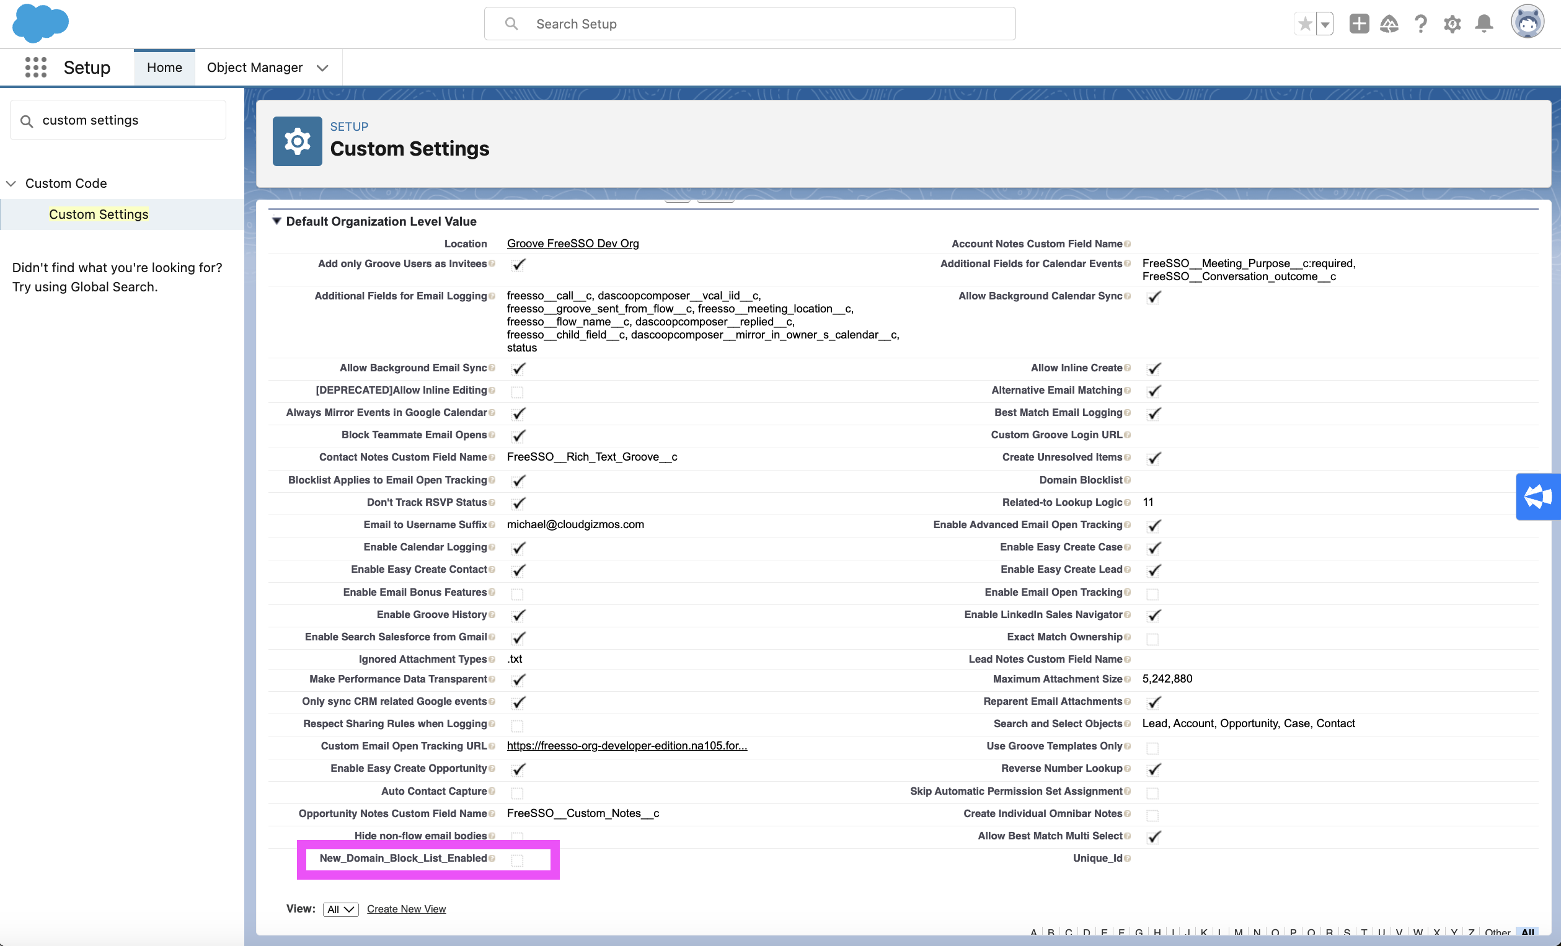Click the help icon beside Auto Contact Capture
The image size is (1561, 946).
[492, 792]
